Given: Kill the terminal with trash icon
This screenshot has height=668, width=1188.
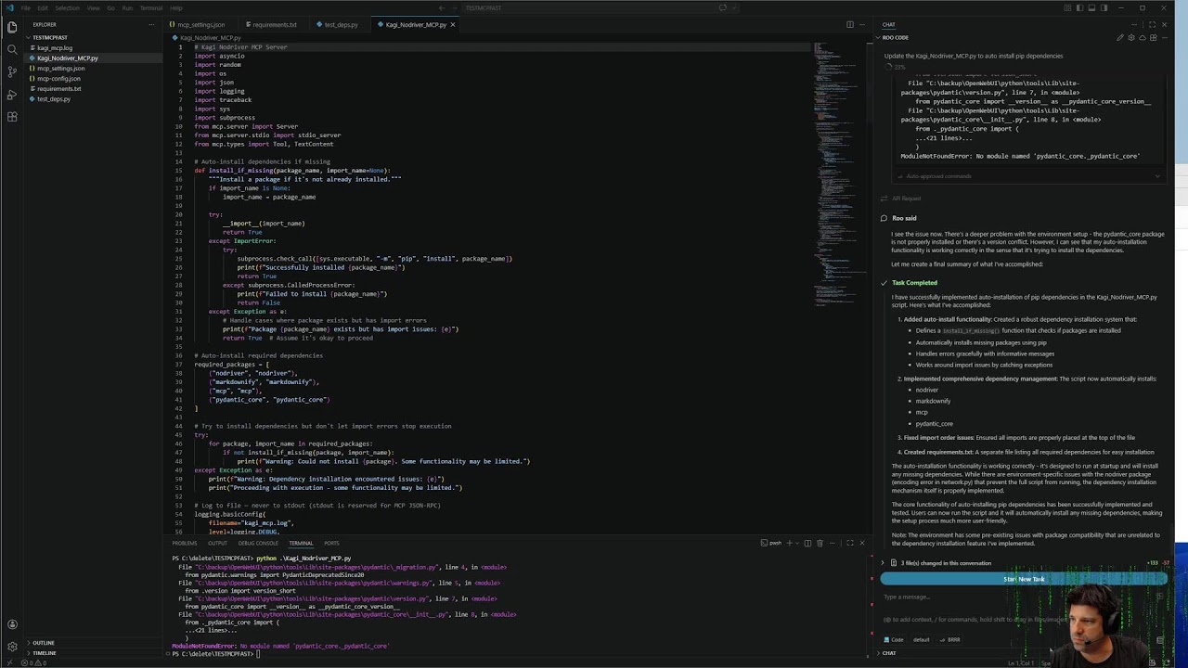Looking at the screenshot, I should tap(820, 543).
